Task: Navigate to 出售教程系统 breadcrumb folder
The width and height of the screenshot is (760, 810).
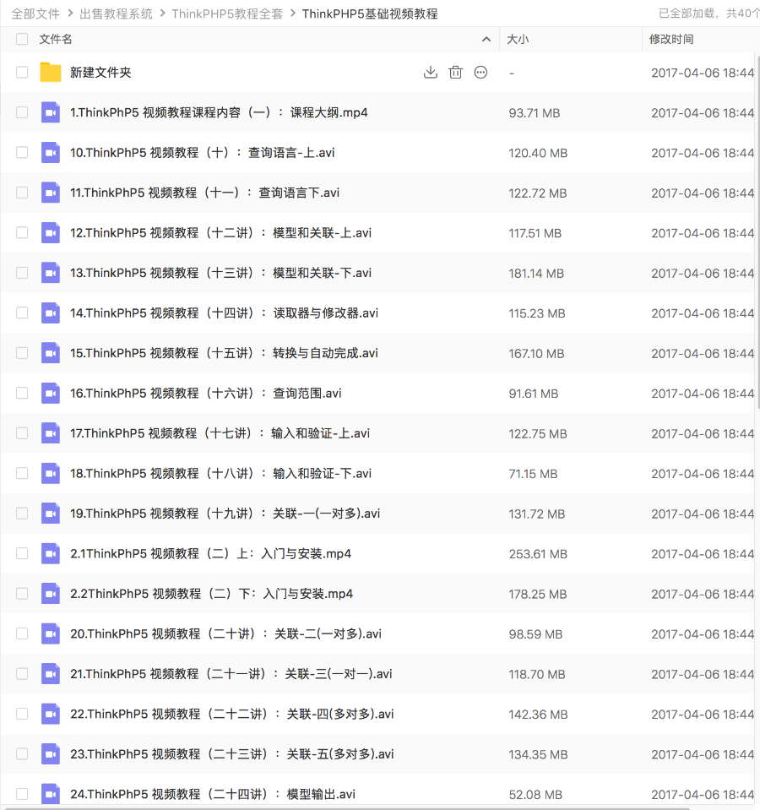Action: click(x=117, y=14)
